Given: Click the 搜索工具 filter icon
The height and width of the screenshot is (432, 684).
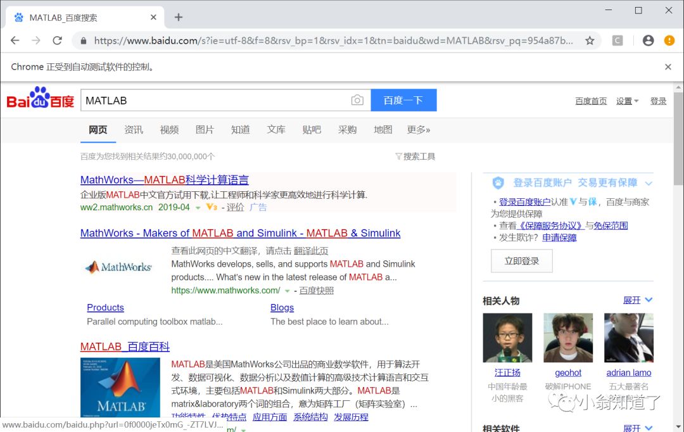Looking at the screenshot, I should click(x=398, y=156).
